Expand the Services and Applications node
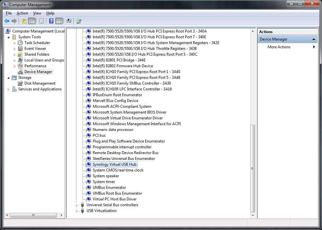The width and height of the screenshot is (322, 230). [8, 89]
